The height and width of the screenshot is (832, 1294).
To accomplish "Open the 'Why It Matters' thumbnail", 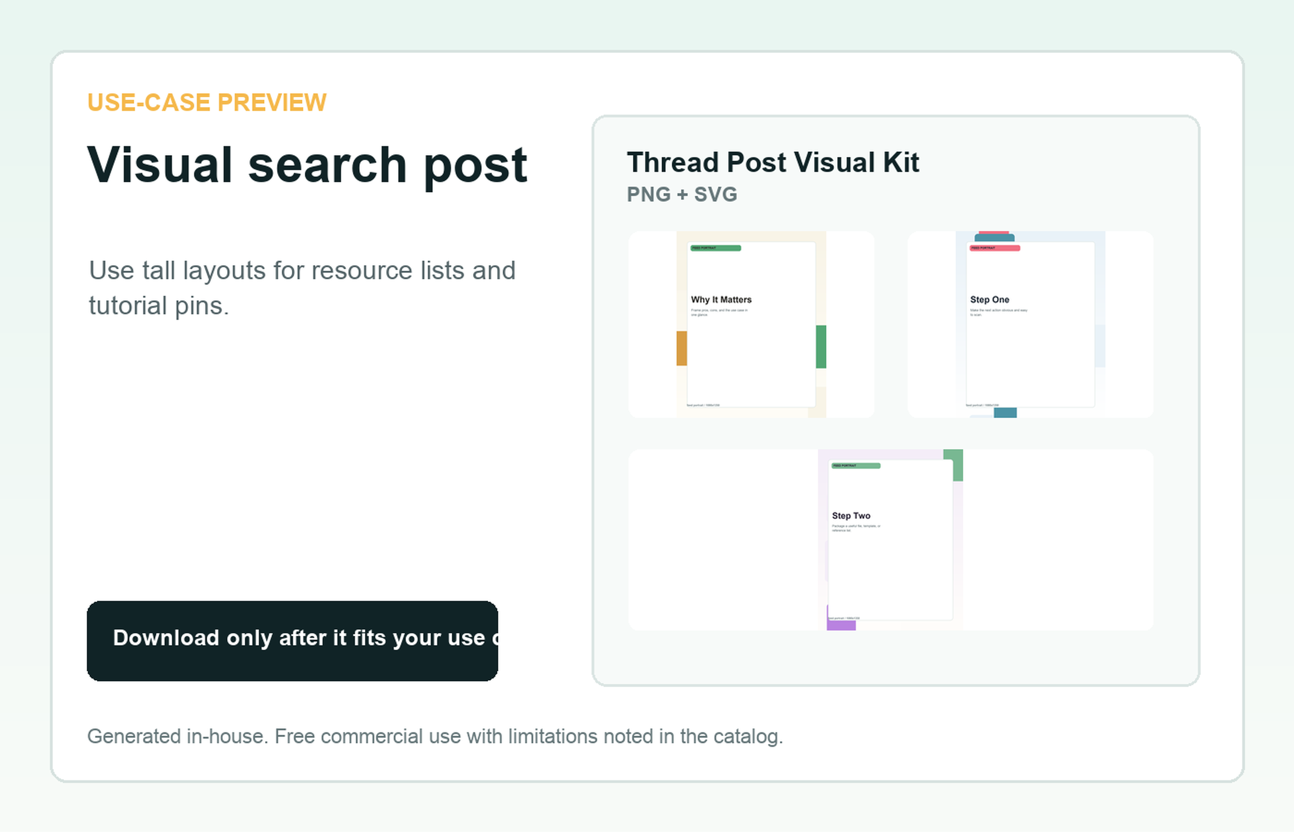I will click(x=751, y=324).
